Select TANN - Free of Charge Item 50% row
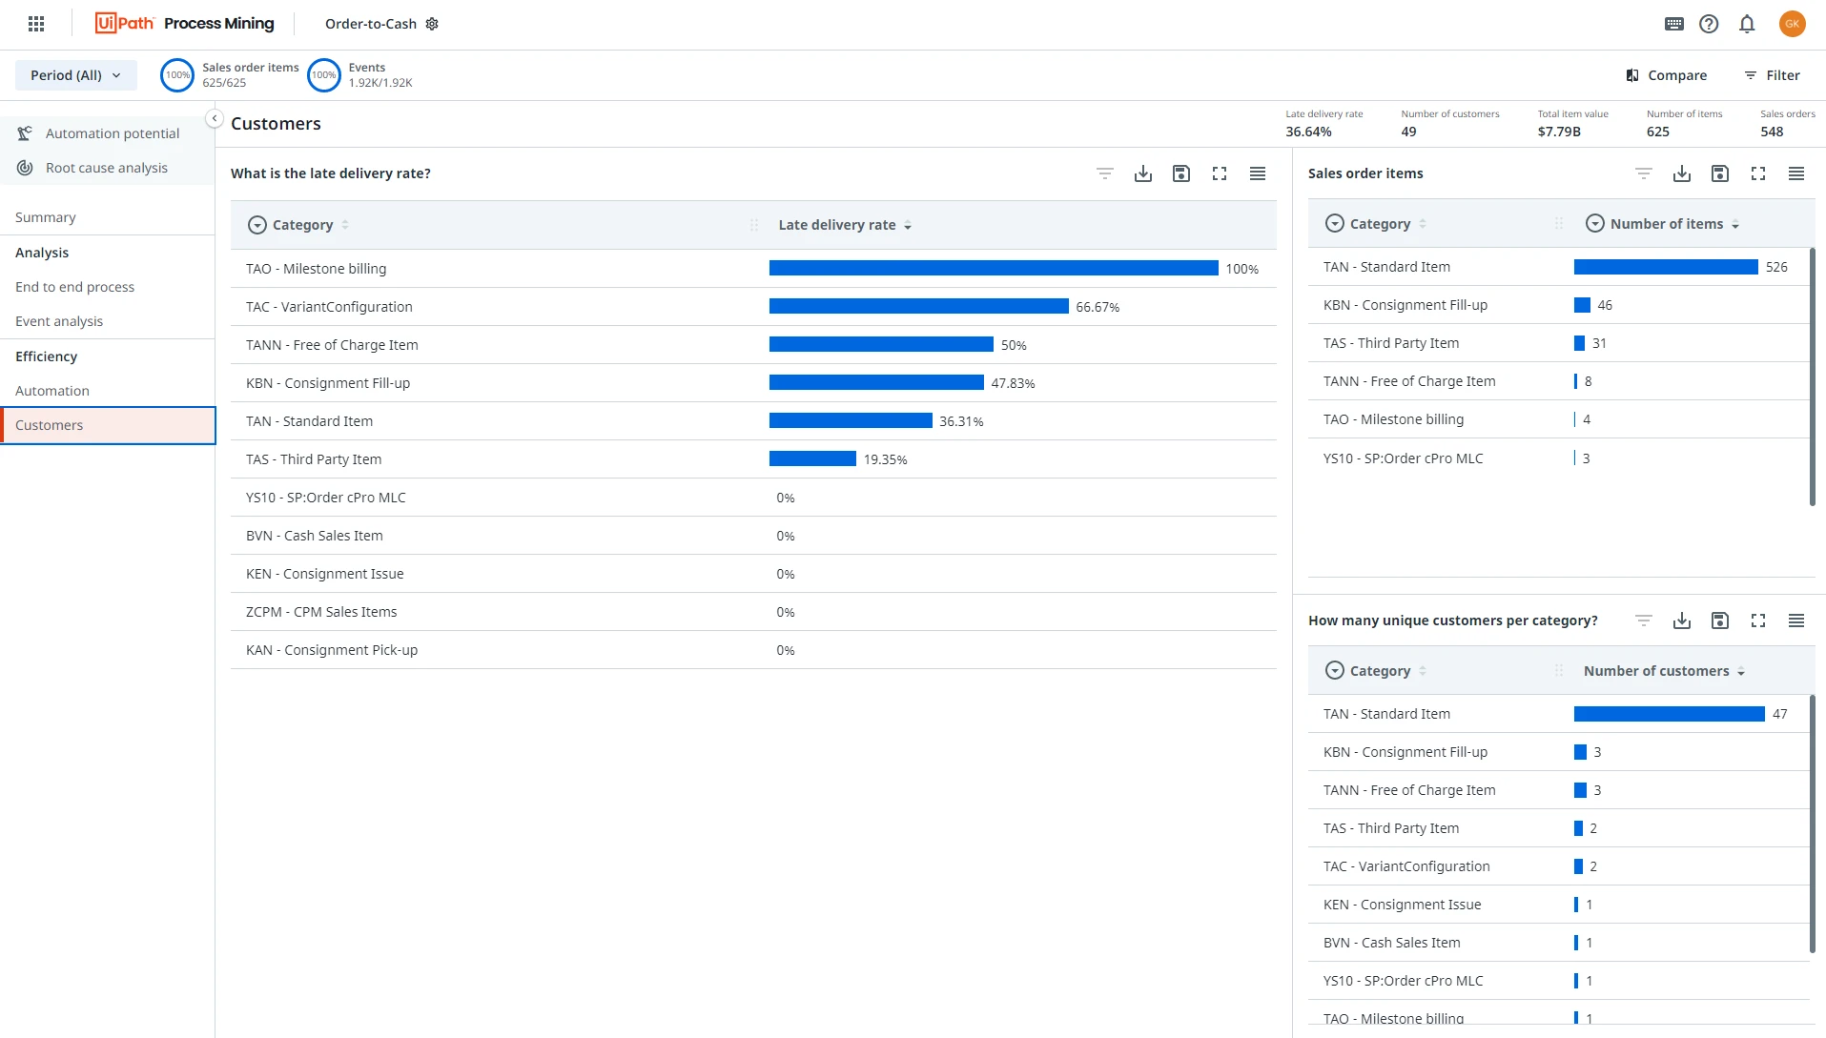This screenshot has height=1038, width=1826. click(753, 345)
